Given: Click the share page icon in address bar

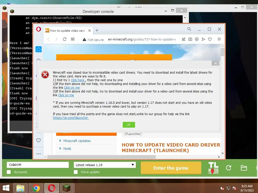Looking at the screenshot, I should tap(184, 39).
